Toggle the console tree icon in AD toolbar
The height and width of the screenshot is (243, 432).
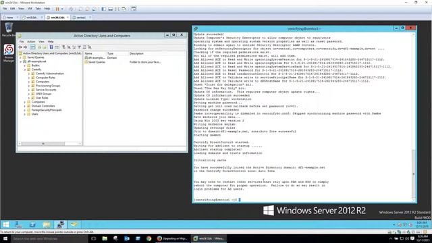pyautogui.click(x=32, y=47)
